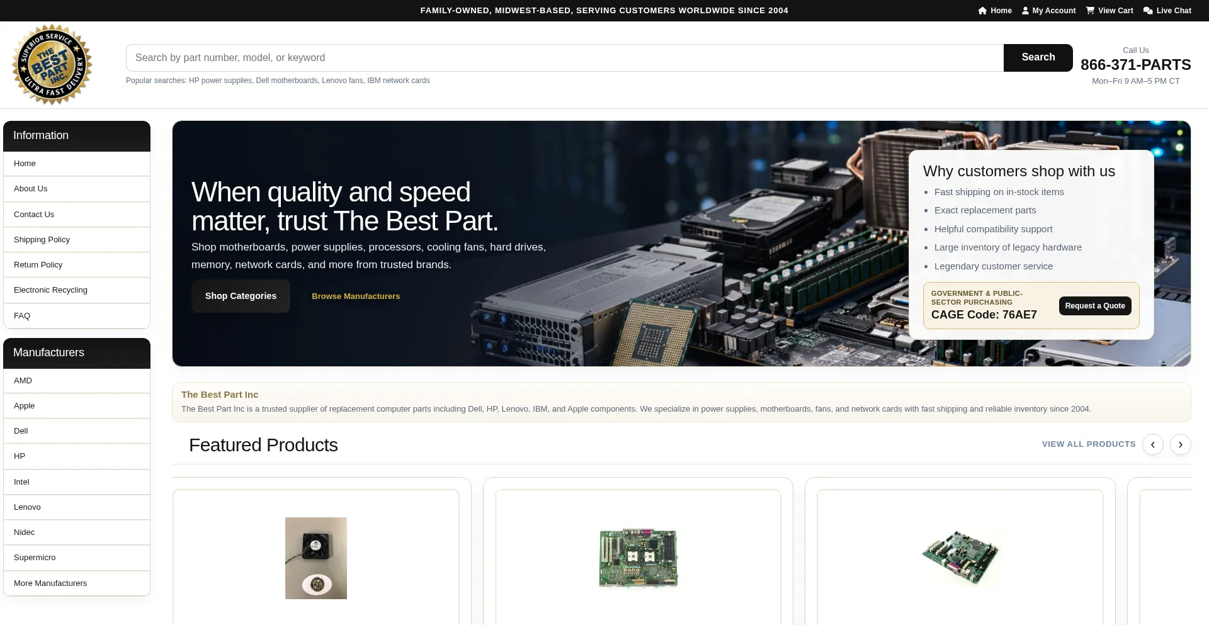Select Apple in the Manufacturers list
The image size is (1209, 625).
tap(77, 406)
